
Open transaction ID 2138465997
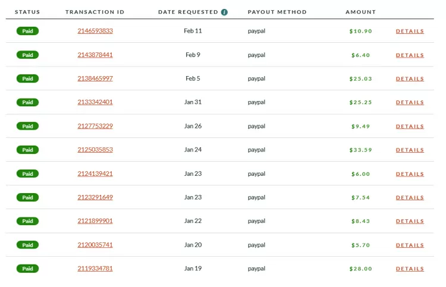(x=95, y=78)
